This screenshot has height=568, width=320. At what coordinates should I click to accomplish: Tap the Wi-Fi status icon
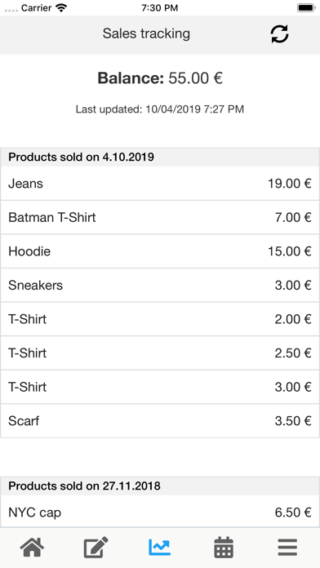tap(62, 7)
